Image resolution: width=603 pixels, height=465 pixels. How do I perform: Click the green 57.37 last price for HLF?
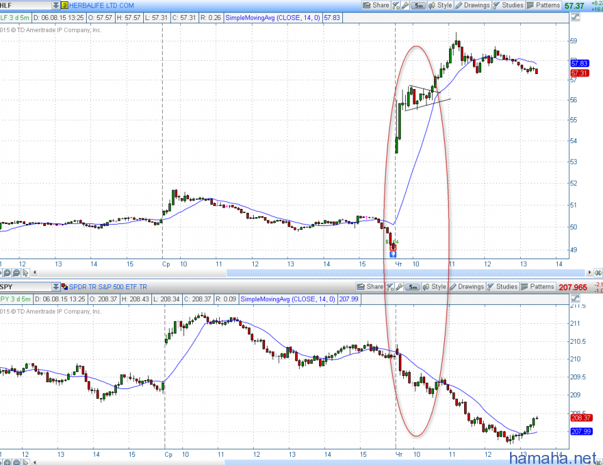pyautogui.click(x=574, y=6)
